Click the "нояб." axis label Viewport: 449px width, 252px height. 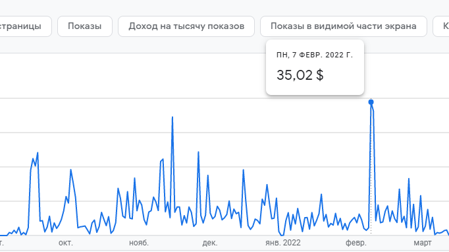pyautogui.click(x=139, y=243)
